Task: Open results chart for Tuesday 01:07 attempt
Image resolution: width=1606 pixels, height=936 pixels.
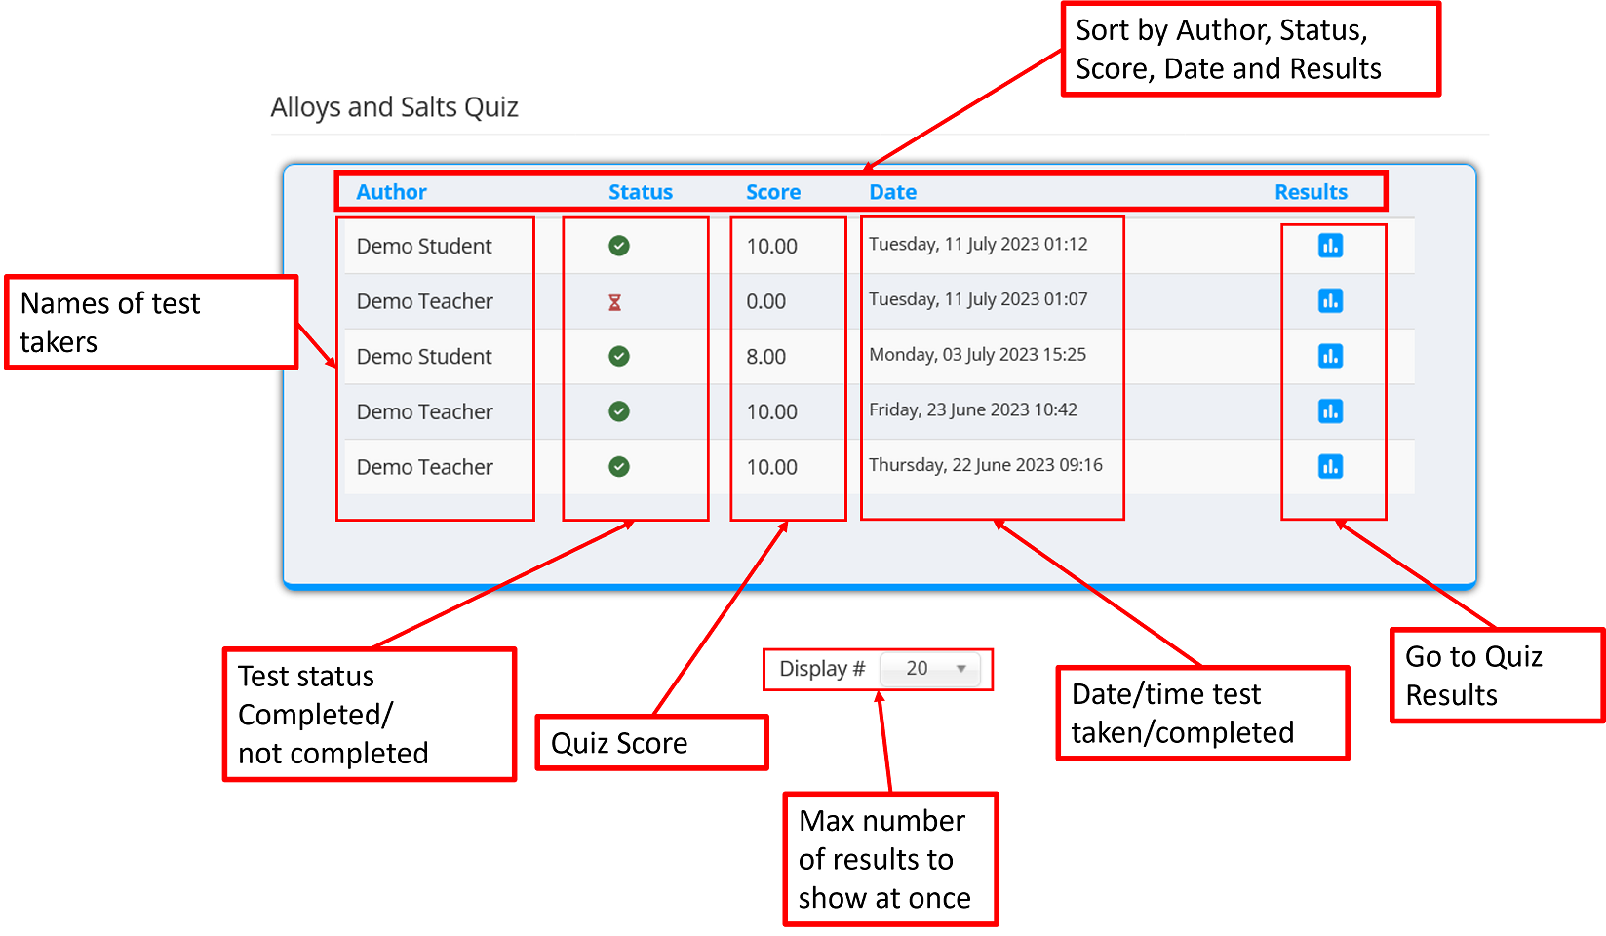Action: click(1330, 301)
